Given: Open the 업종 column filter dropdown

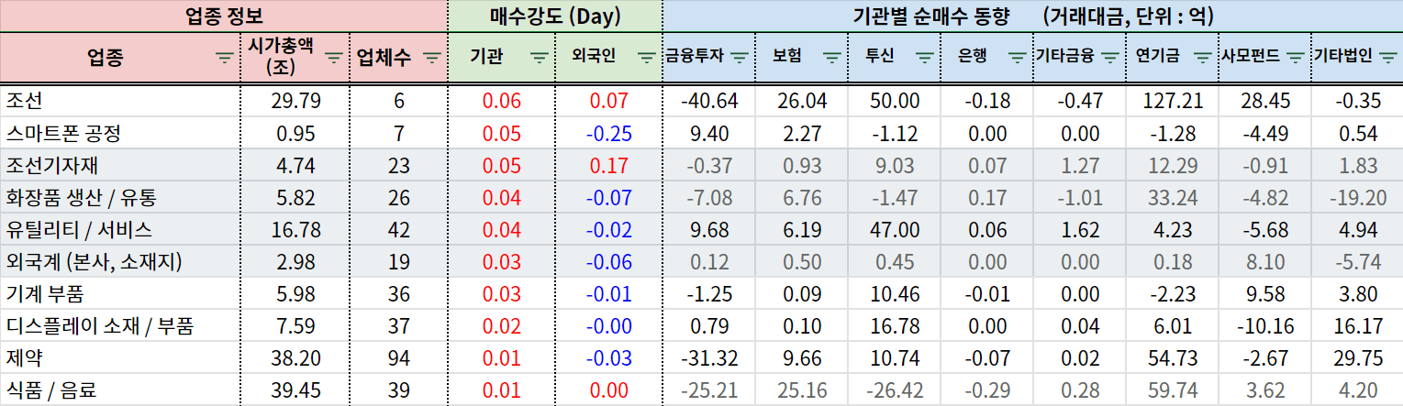Looking at the screenshot, I should point(224,58).
